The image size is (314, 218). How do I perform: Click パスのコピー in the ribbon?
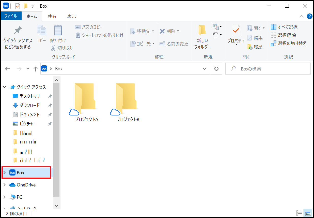89,27
